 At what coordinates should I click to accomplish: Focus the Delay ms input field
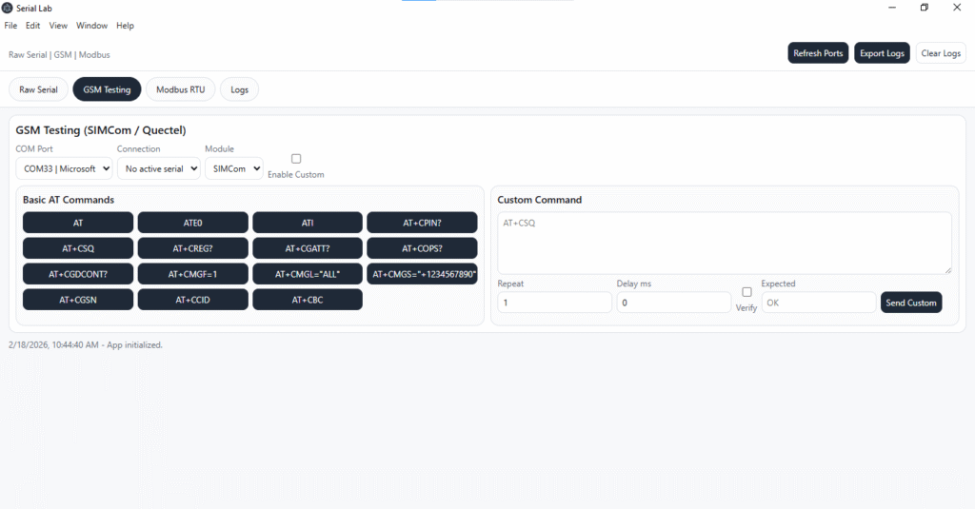pos(673,303)
